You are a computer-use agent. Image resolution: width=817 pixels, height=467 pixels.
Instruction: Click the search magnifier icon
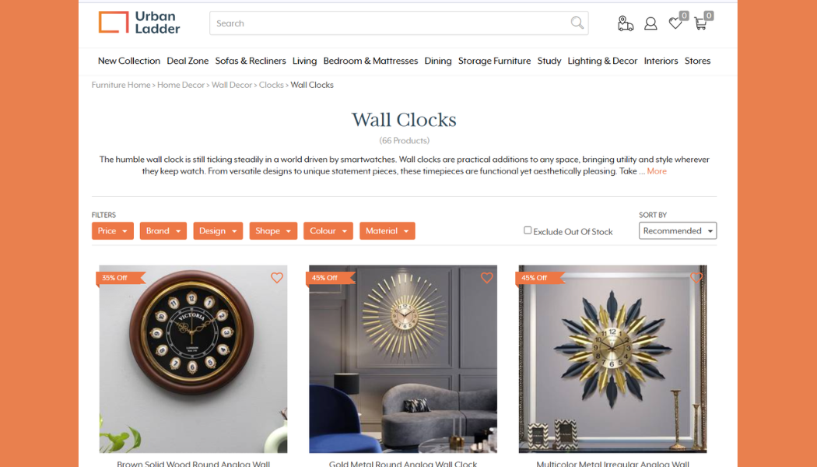[x=577, y=23]
